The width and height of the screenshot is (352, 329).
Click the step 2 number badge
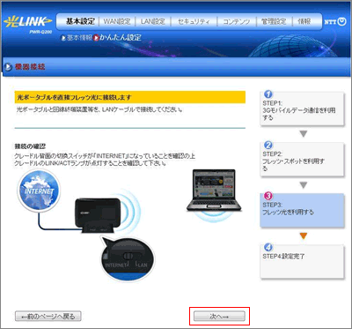[x=268, y=146]
